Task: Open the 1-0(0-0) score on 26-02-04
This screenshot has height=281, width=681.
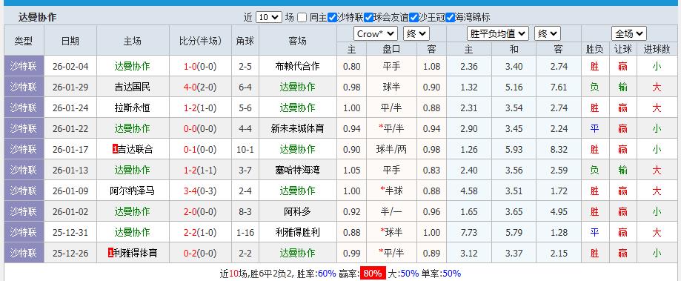Action: (x=200, y=67)
